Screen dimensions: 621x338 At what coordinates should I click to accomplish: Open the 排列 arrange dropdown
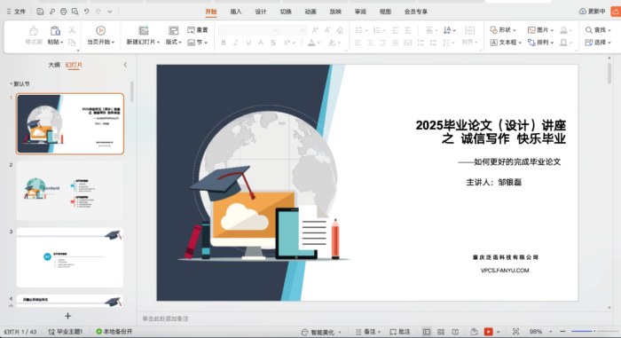pyautogui.click(x=540, y=43)
